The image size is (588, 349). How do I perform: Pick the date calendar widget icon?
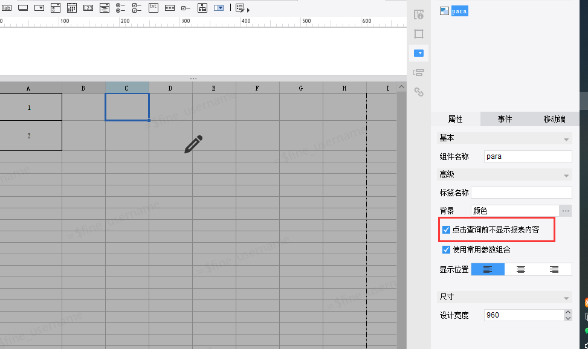(71, 8)
